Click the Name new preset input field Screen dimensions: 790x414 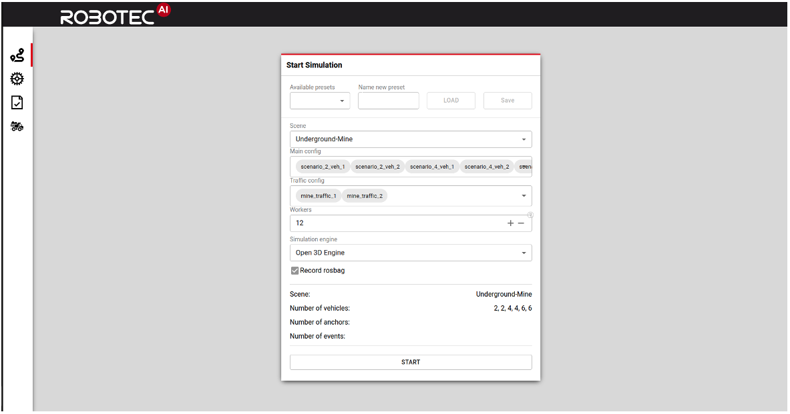point(388,100)
